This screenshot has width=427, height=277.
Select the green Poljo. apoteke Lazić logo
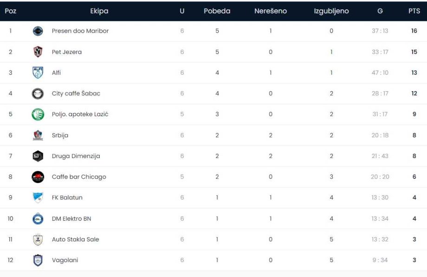38,114
